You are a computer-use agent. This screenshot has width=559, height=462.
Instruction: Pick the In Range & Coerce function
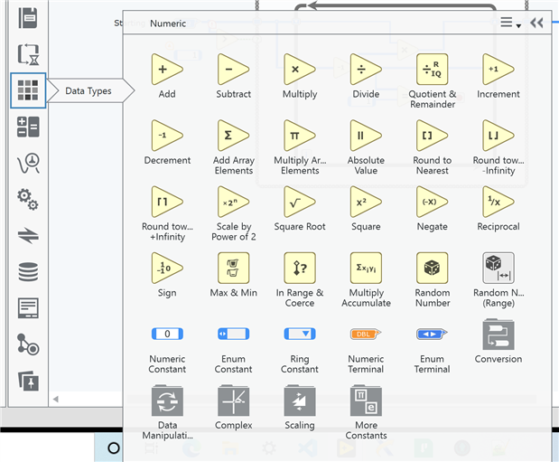click(x=299, y=269)
